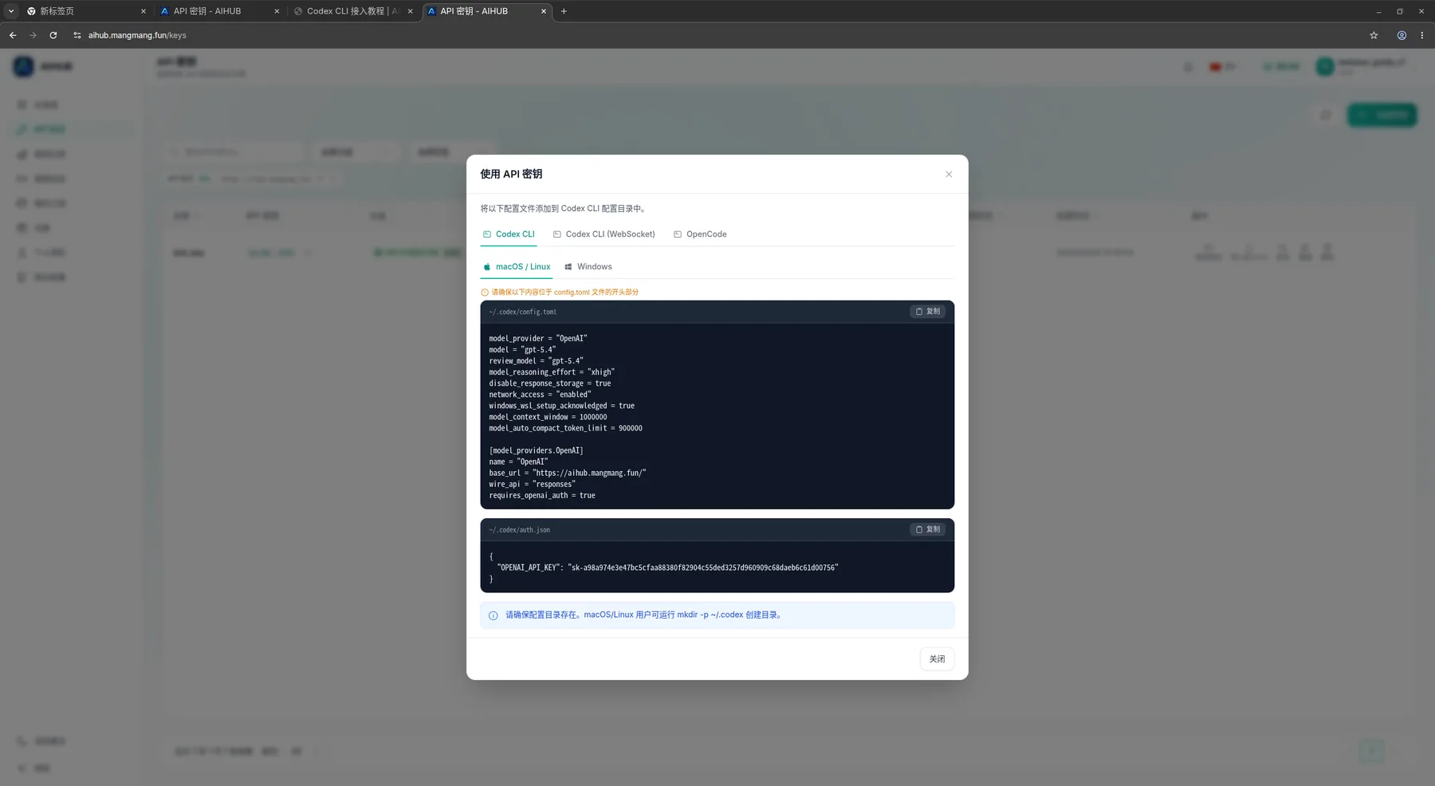Screen dimensions: 1435x786
Task: Click the line model_auto_compact_token_limit = 900000
Action: [565, 428]
